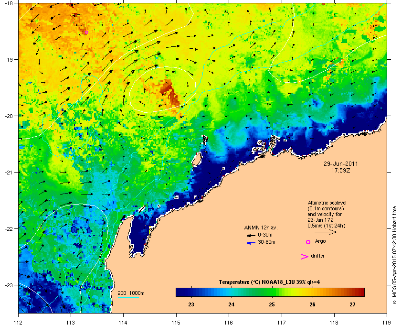Click the magenta Argo marker on the map
401x325 pixels.
86,32
